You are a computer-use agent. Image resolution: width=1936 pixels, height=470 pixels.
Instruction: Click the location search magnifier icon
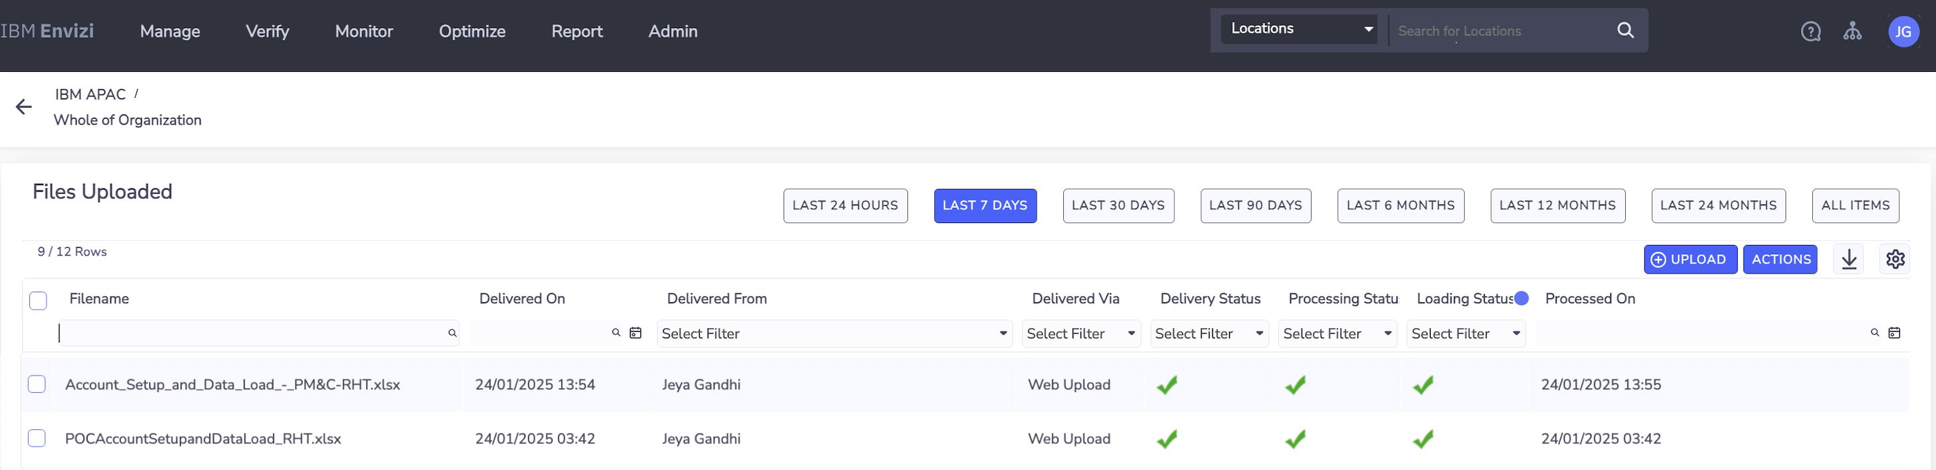[x=1625, y=30]
